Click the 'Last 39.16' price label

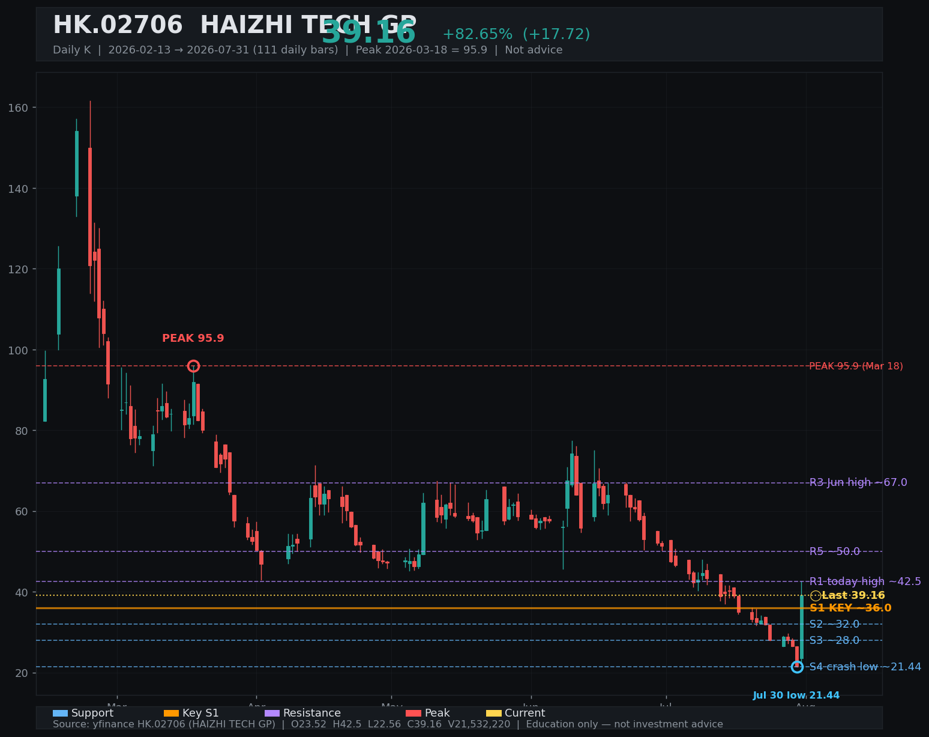[853, 596]
